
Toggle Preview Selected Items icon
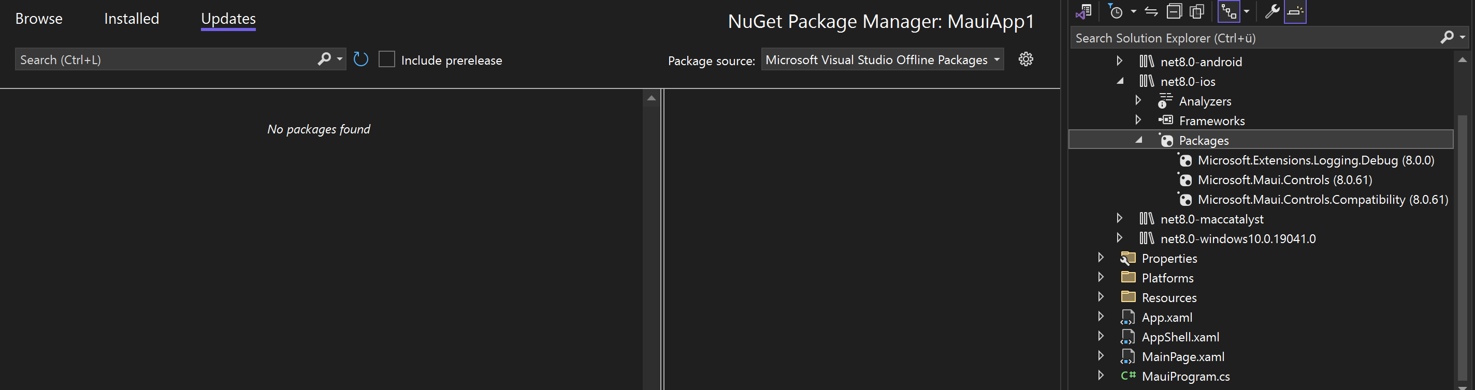(1295, 11)
